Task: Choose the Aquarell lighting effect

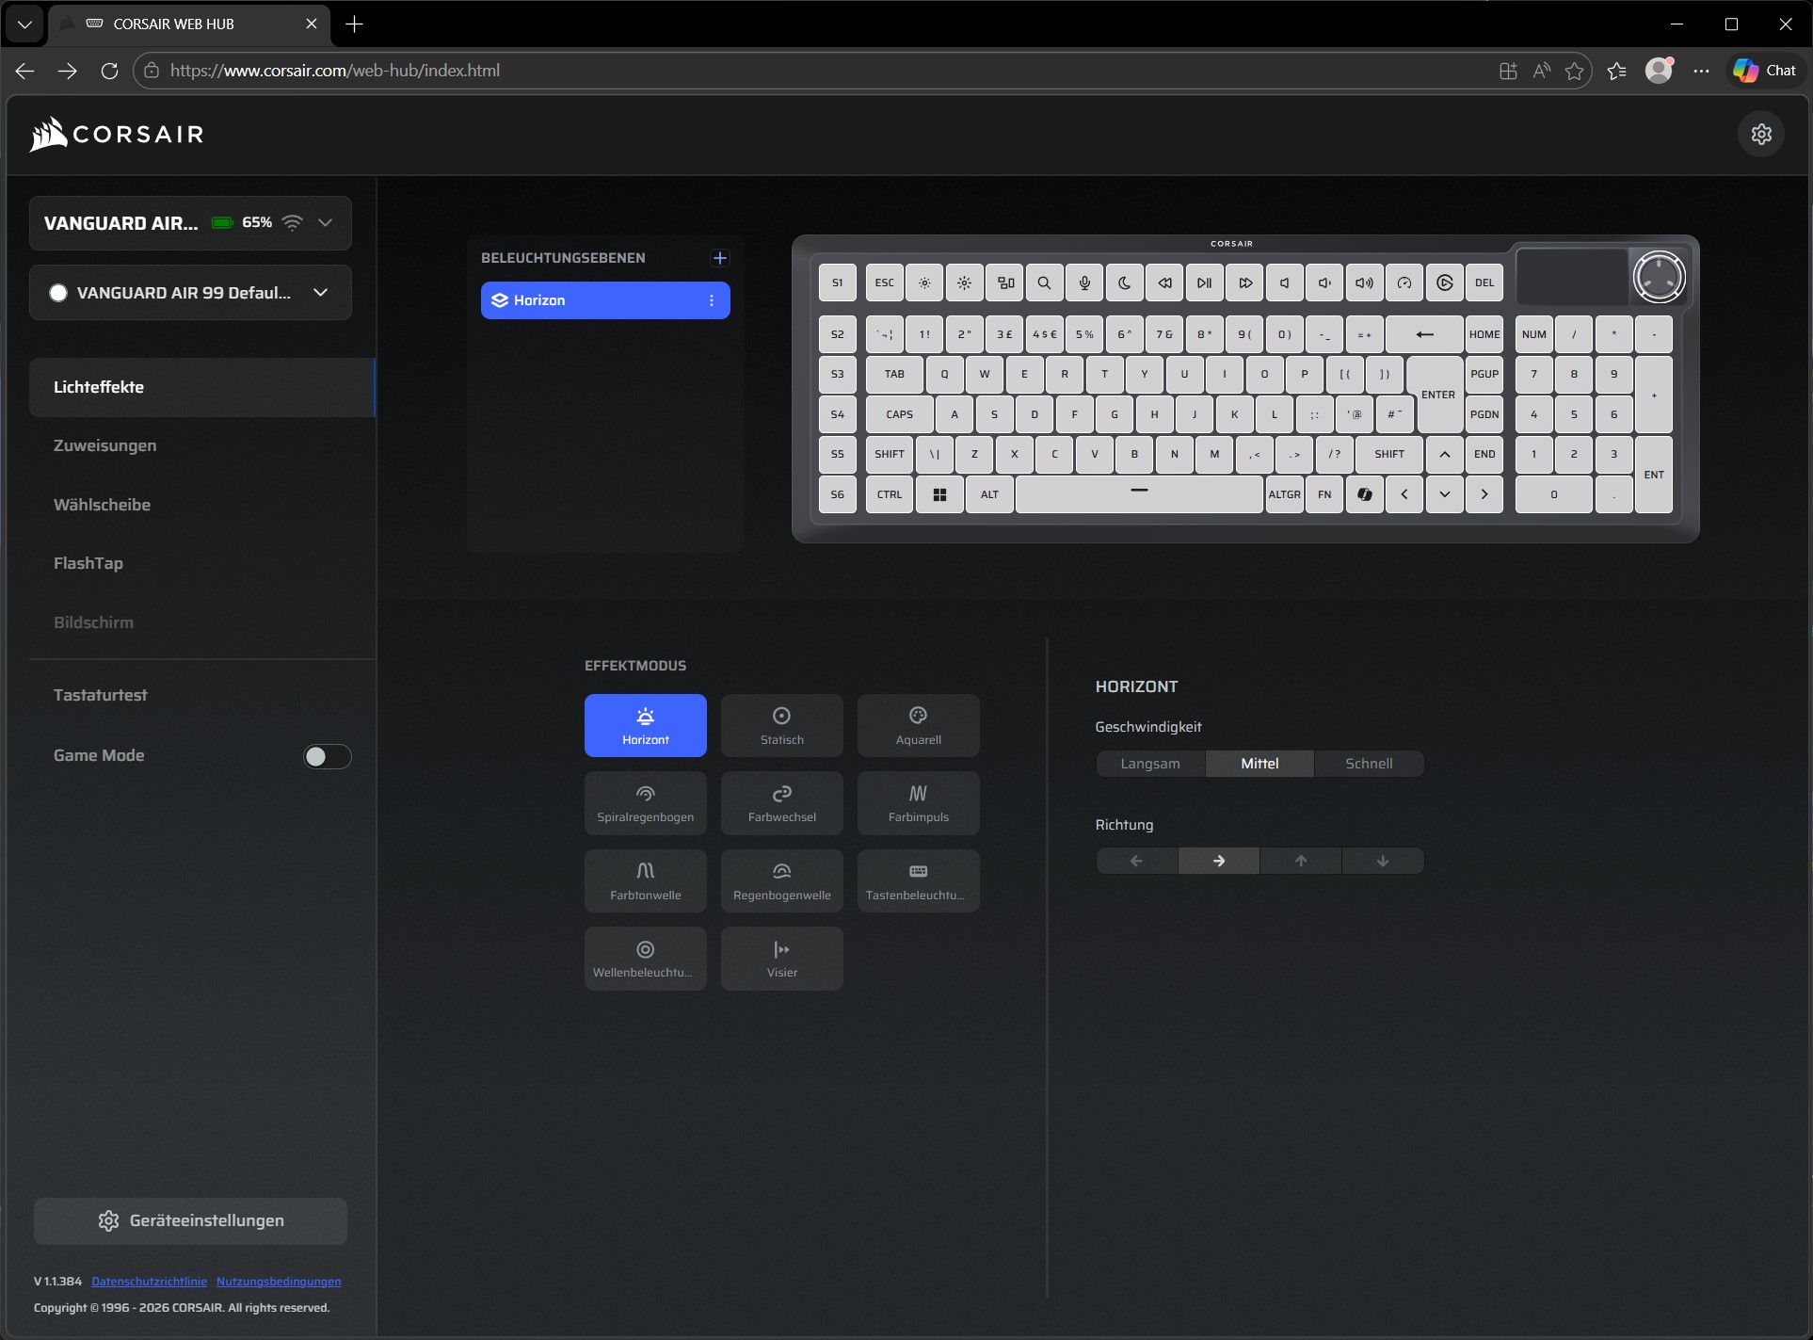Action: (918, 725)
